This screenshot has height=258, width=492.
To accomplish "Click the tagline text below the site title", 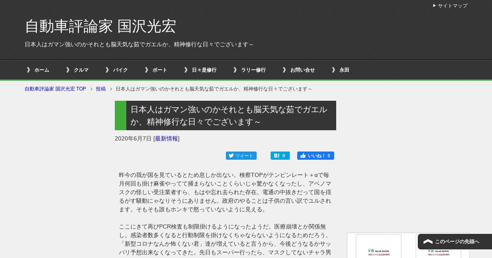I will click(x=139, y=44).
